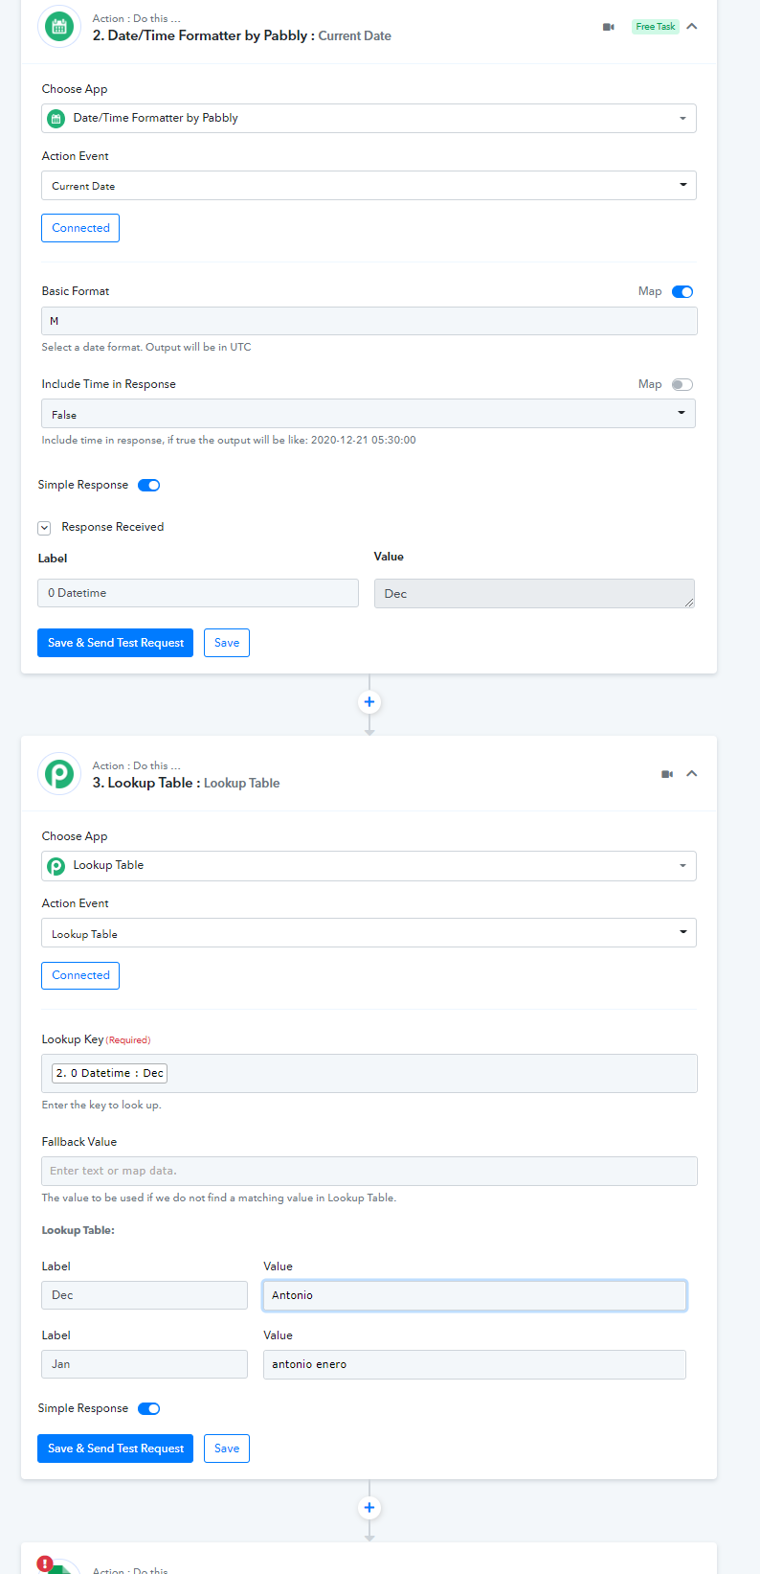Open Action Event dropdown showing Lookup Table
This screenshot has height=1574, width=760.
[369, 933]
